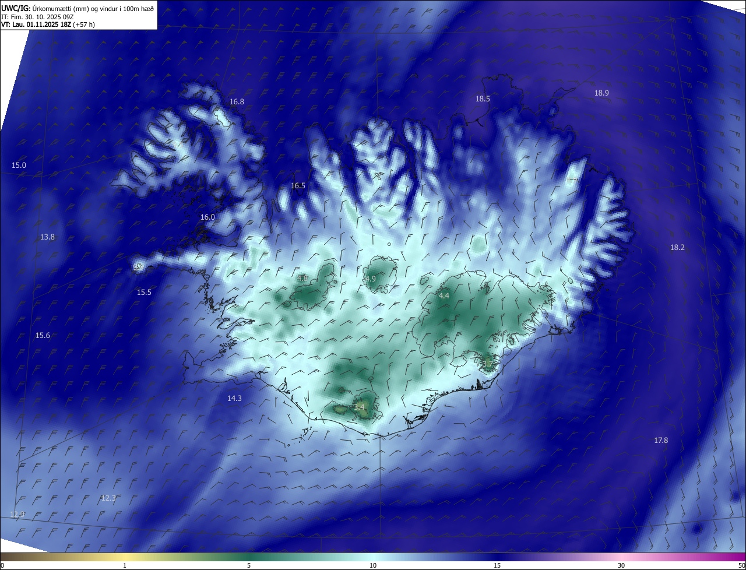The image size is (746, 570).
Task: Click the 16.8 value label
Action: pos(237,101)
